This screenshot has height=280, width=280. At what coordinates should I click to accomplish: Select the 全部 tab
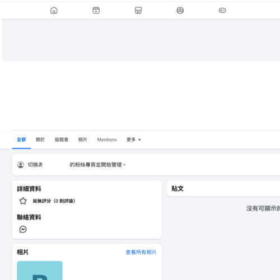(21, 139)
